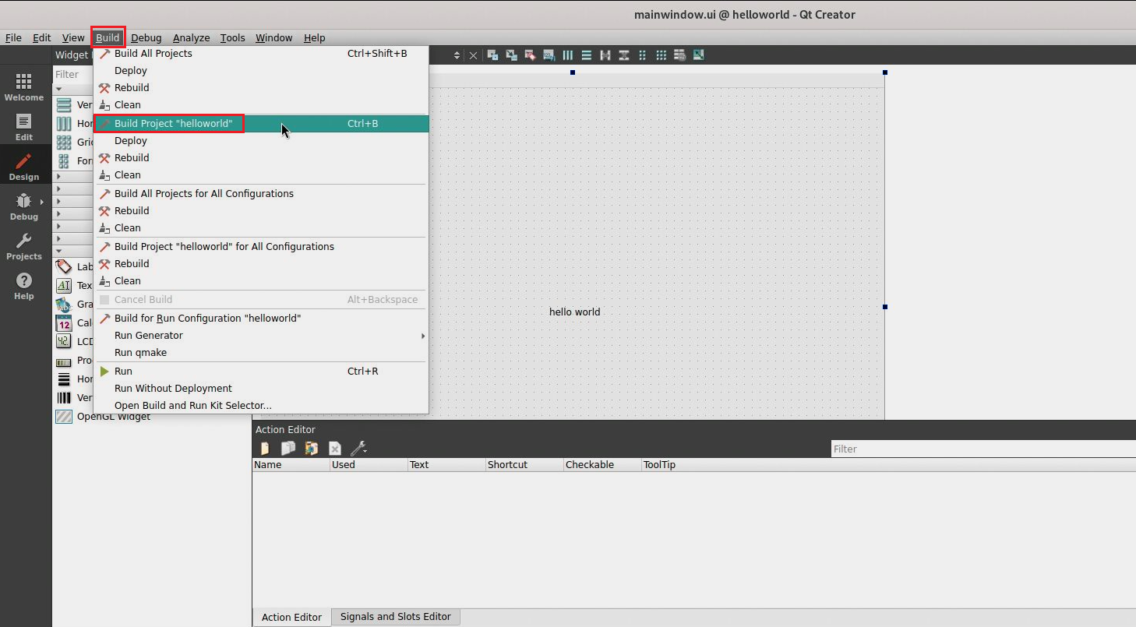Click Break Layout toolbar icon
Viewport: 1136px width, 627px height.
[679, 55]
